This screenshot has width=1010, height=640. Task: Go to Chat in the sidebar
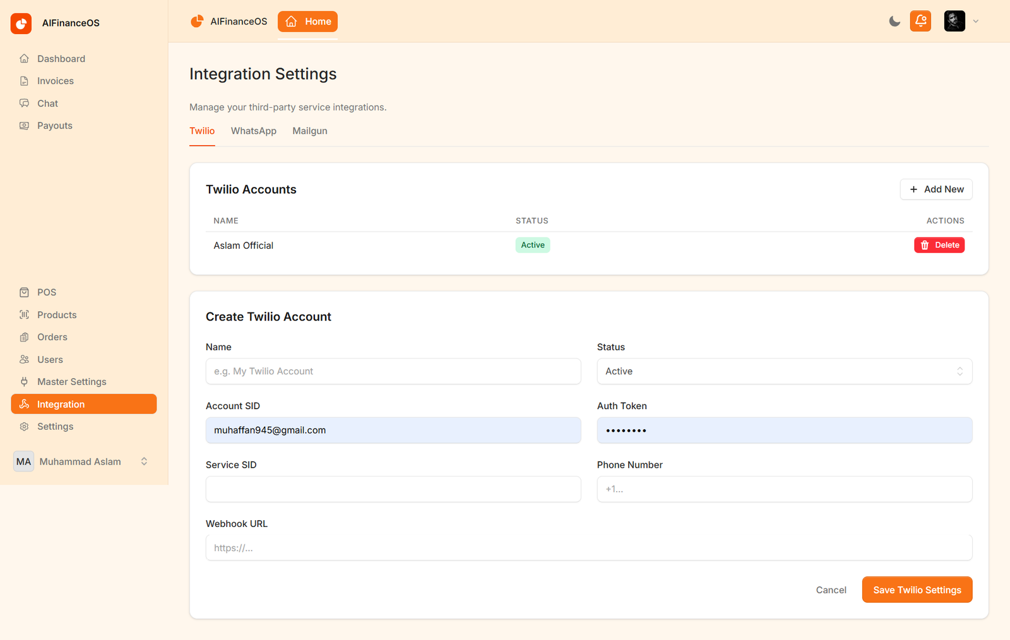(x=83, y=104)
